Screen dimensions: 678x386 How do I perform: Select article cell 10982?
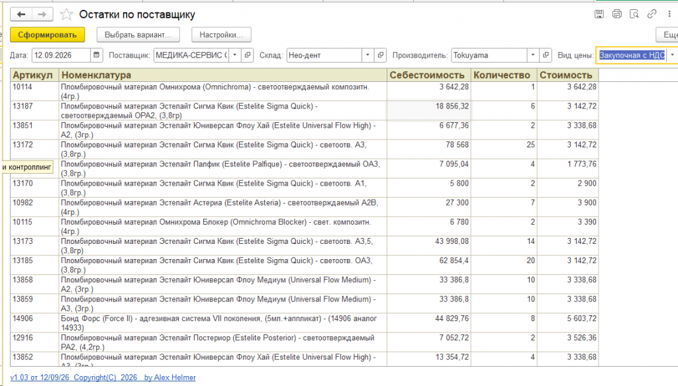pos(34,208)
